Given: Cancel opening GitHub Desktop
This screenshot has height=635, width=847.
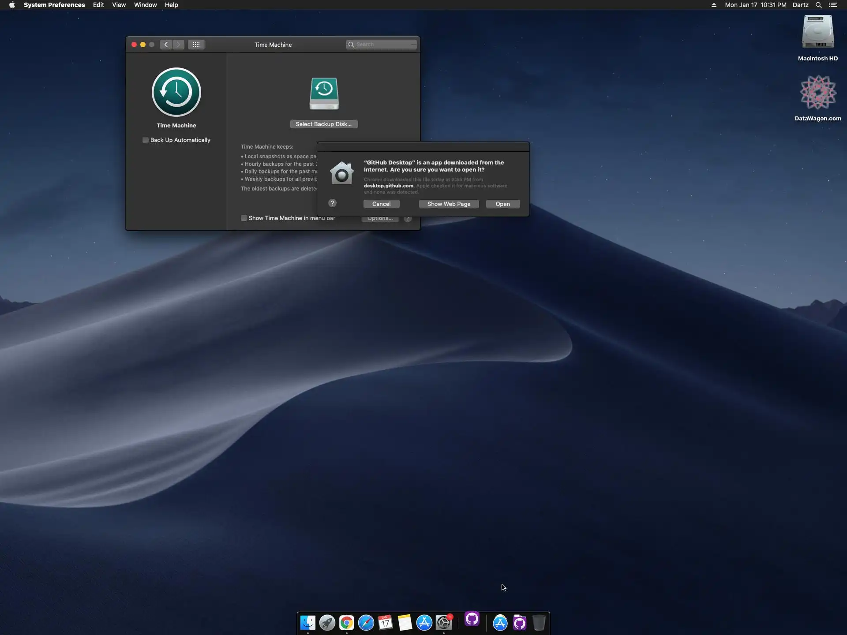Looking at the screenshot, I should (x=381, y=204).
